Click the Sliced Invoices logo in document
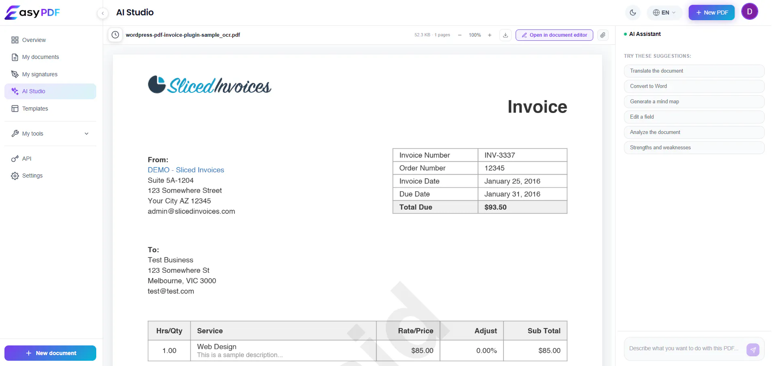 209,85
